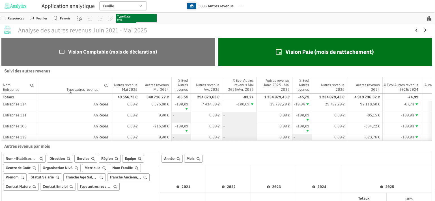Select the Vision Paie button

(x=325, y=52)
